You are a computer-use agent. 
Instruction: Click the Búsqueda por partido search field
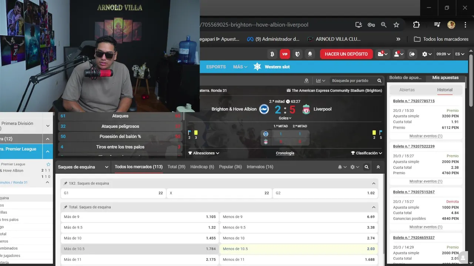[350, 81]
